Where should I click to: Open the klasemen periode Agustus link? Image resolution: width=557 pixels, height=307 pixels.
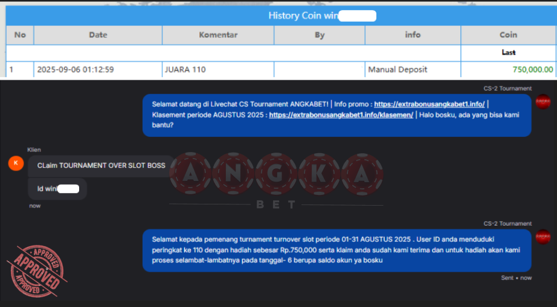coord(341,115)
